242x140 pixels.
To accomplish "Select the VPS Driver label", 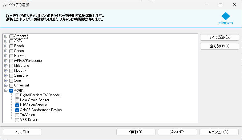I will tap(29, 120).
